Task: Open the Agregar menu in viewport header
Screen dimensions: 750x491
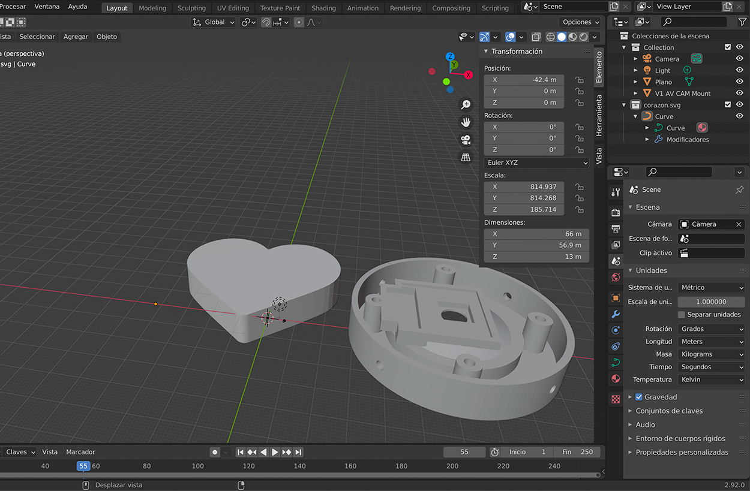Action: coord(76,37)
